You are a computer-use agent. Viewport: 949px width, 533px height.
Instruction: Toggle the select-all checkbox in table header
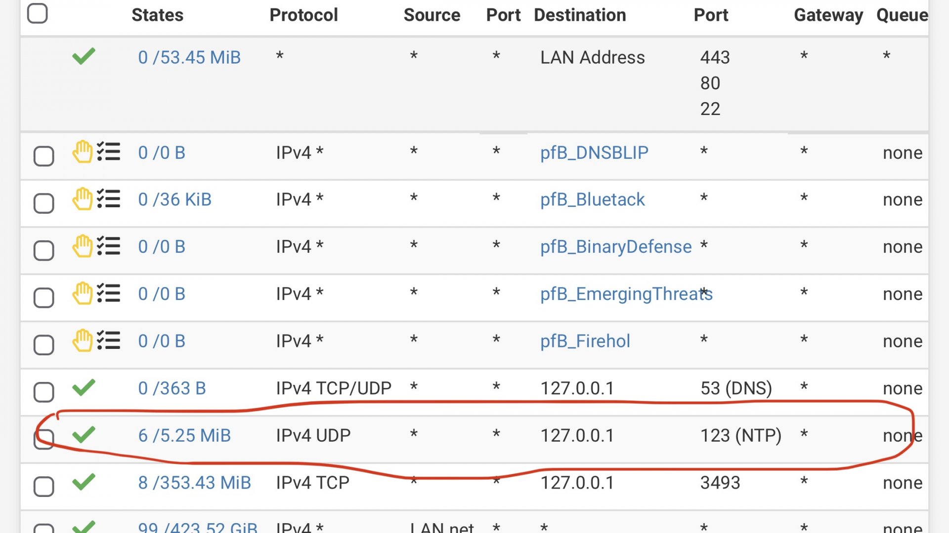38,13
